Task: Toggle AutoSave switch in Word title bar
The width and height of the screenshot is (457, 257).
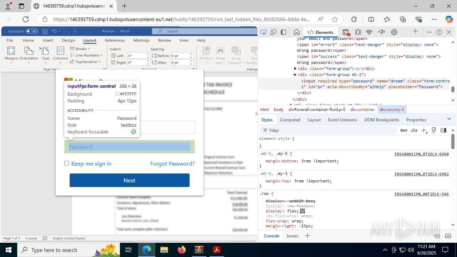Action: click(x=32, y=31)
